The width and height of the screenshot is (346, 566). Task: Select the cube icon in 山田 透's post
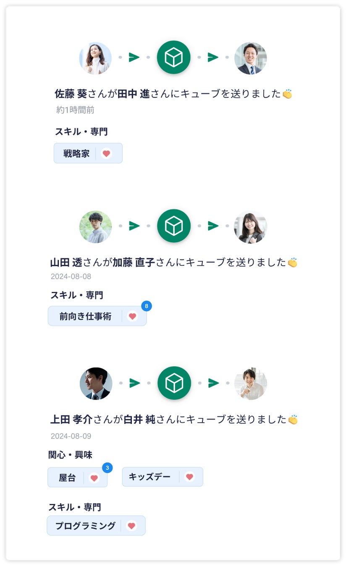click(x=174, y=226)
